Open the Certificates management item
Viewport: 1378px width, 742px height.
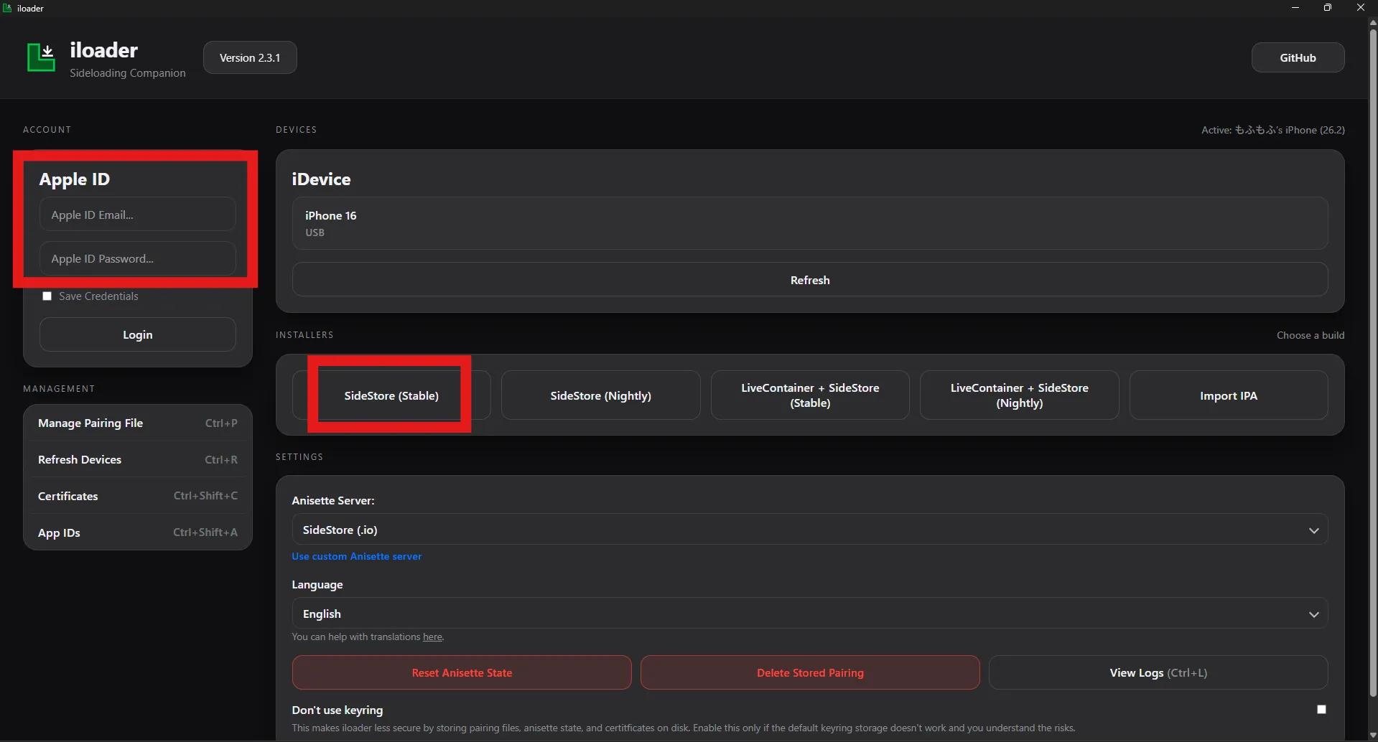(138, 496)
